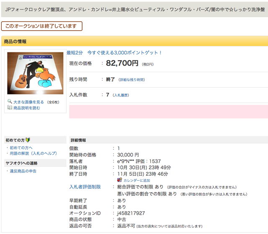Click the beginner badge icon next to 初めての方

(28, 140)
